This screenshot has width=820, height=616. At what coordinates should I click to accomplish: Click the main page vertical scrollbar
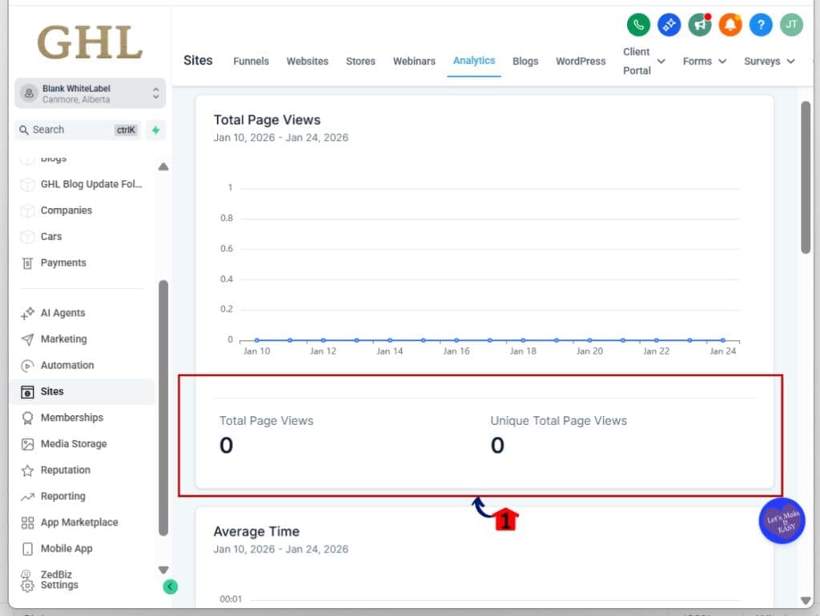[806, 178]
